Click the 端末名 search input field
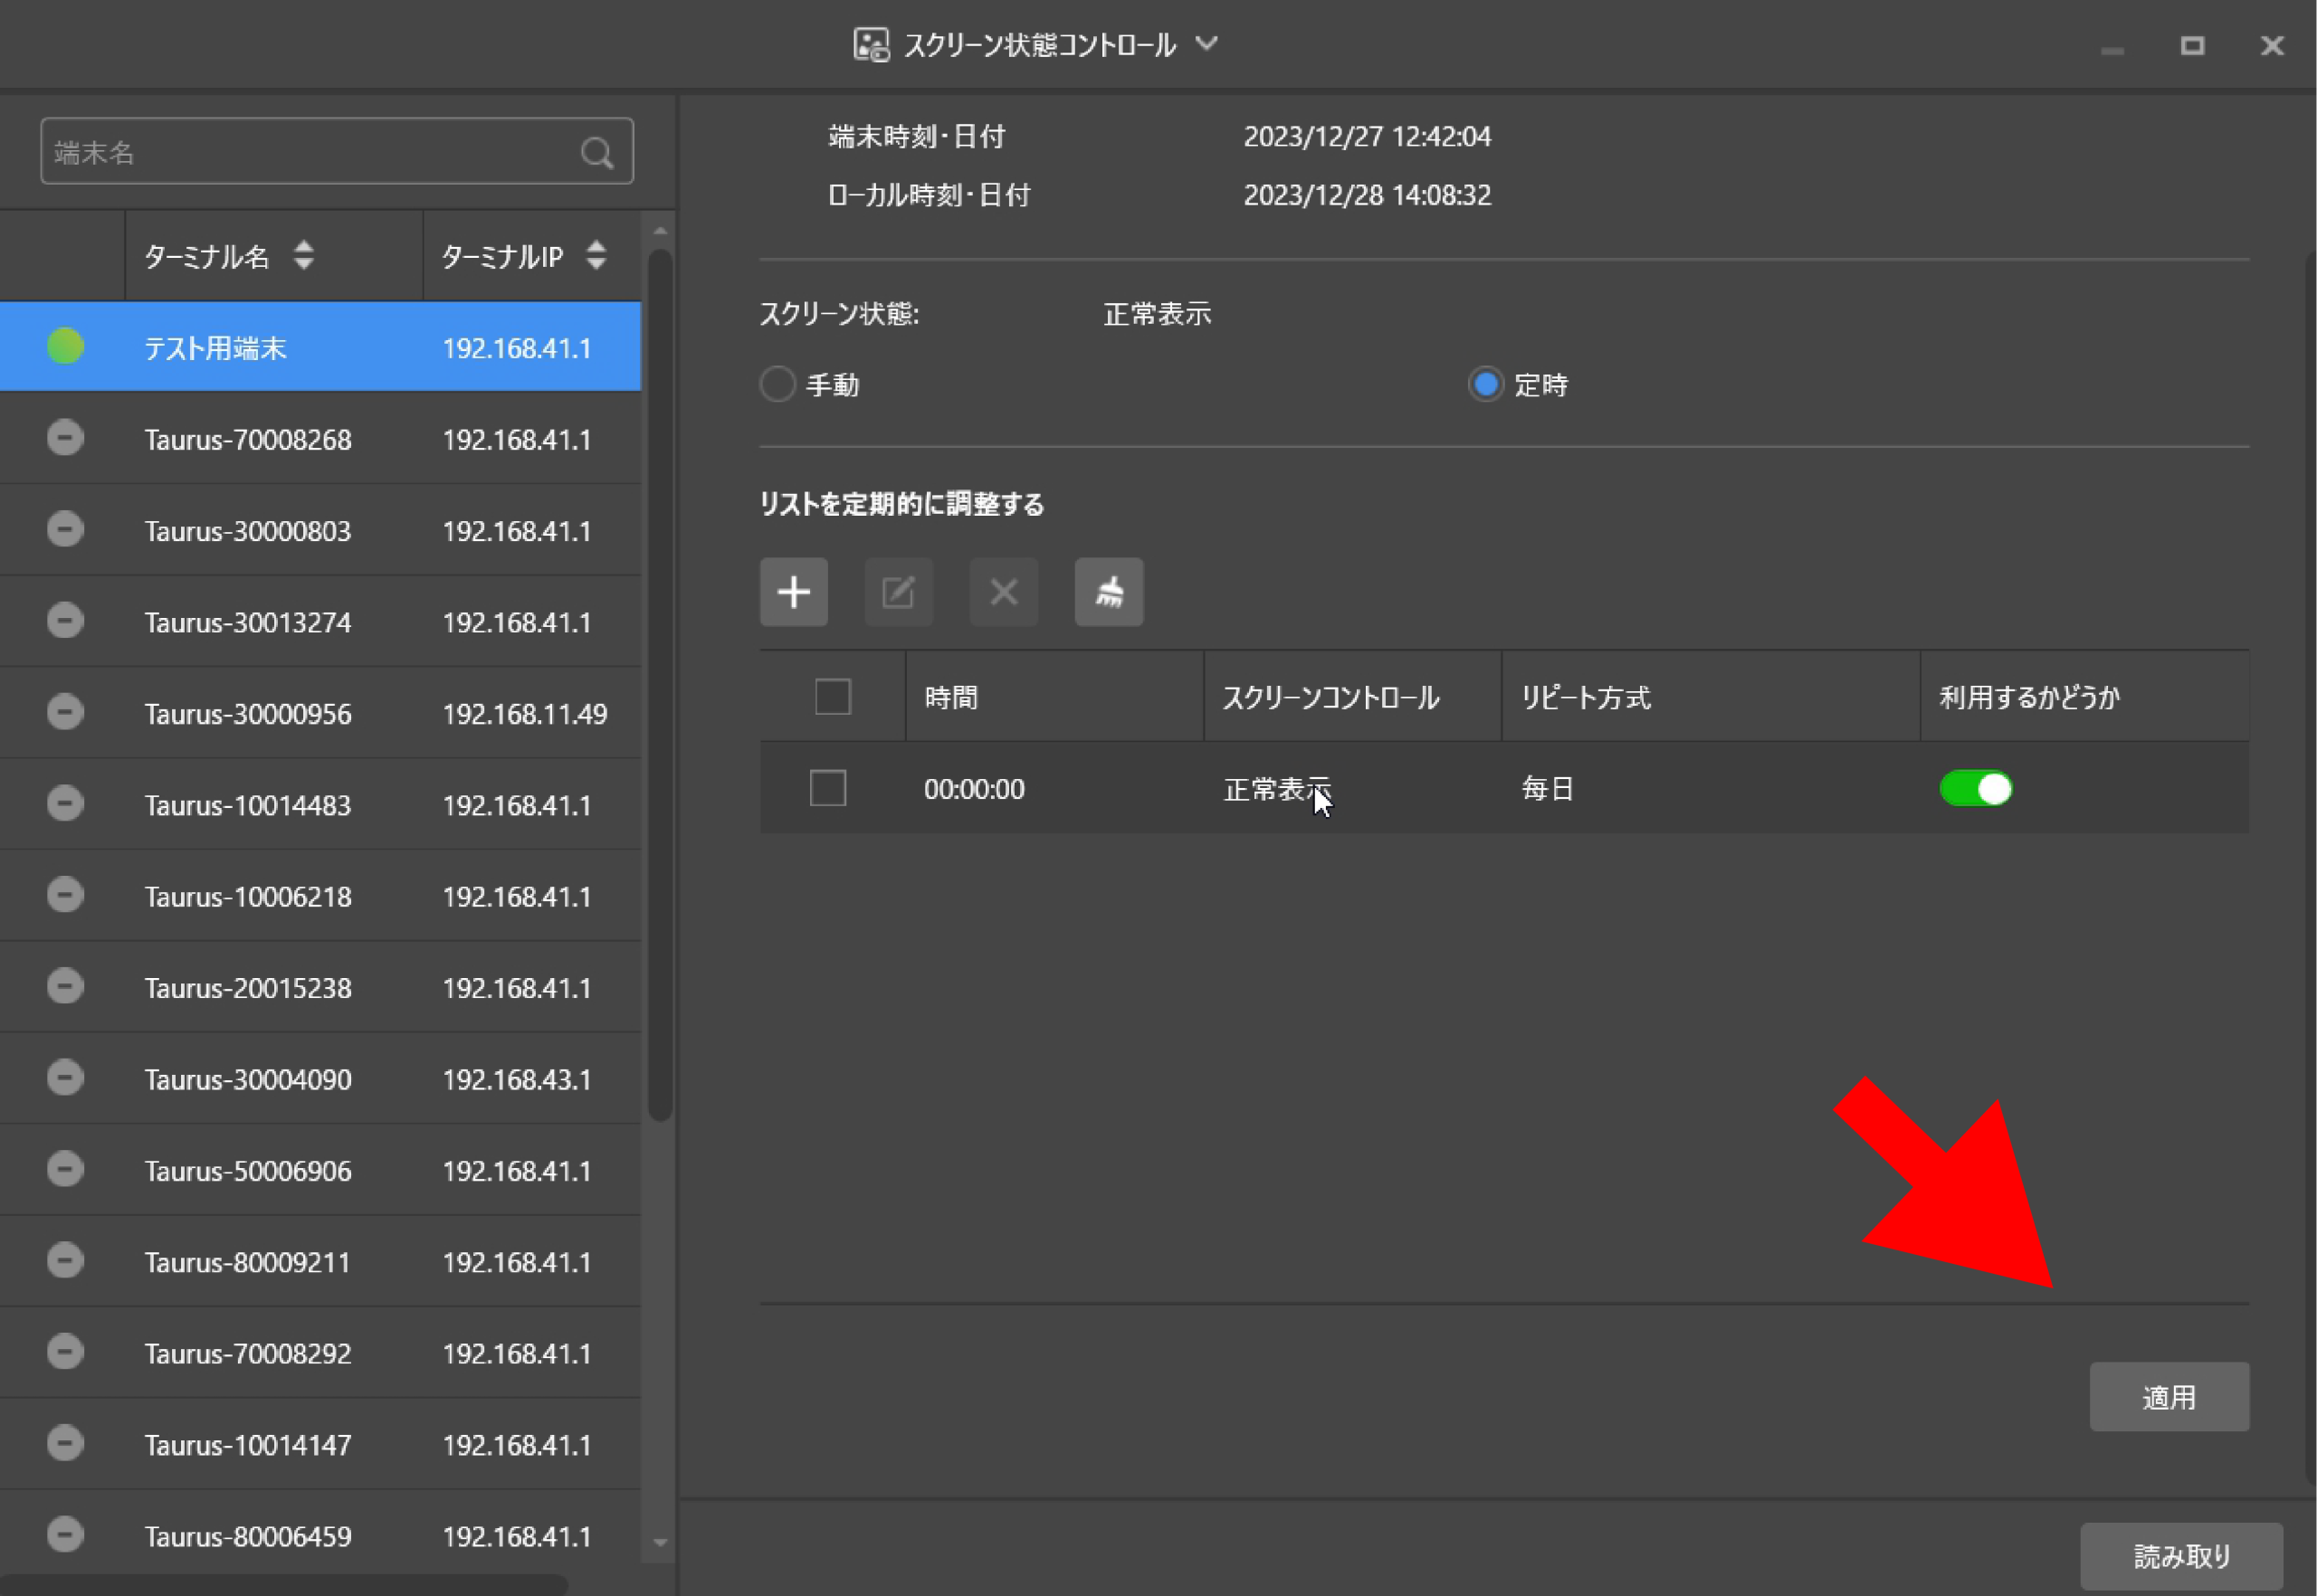The width and height of the screenshot is (2317, 1596). [x=336, y=151]
